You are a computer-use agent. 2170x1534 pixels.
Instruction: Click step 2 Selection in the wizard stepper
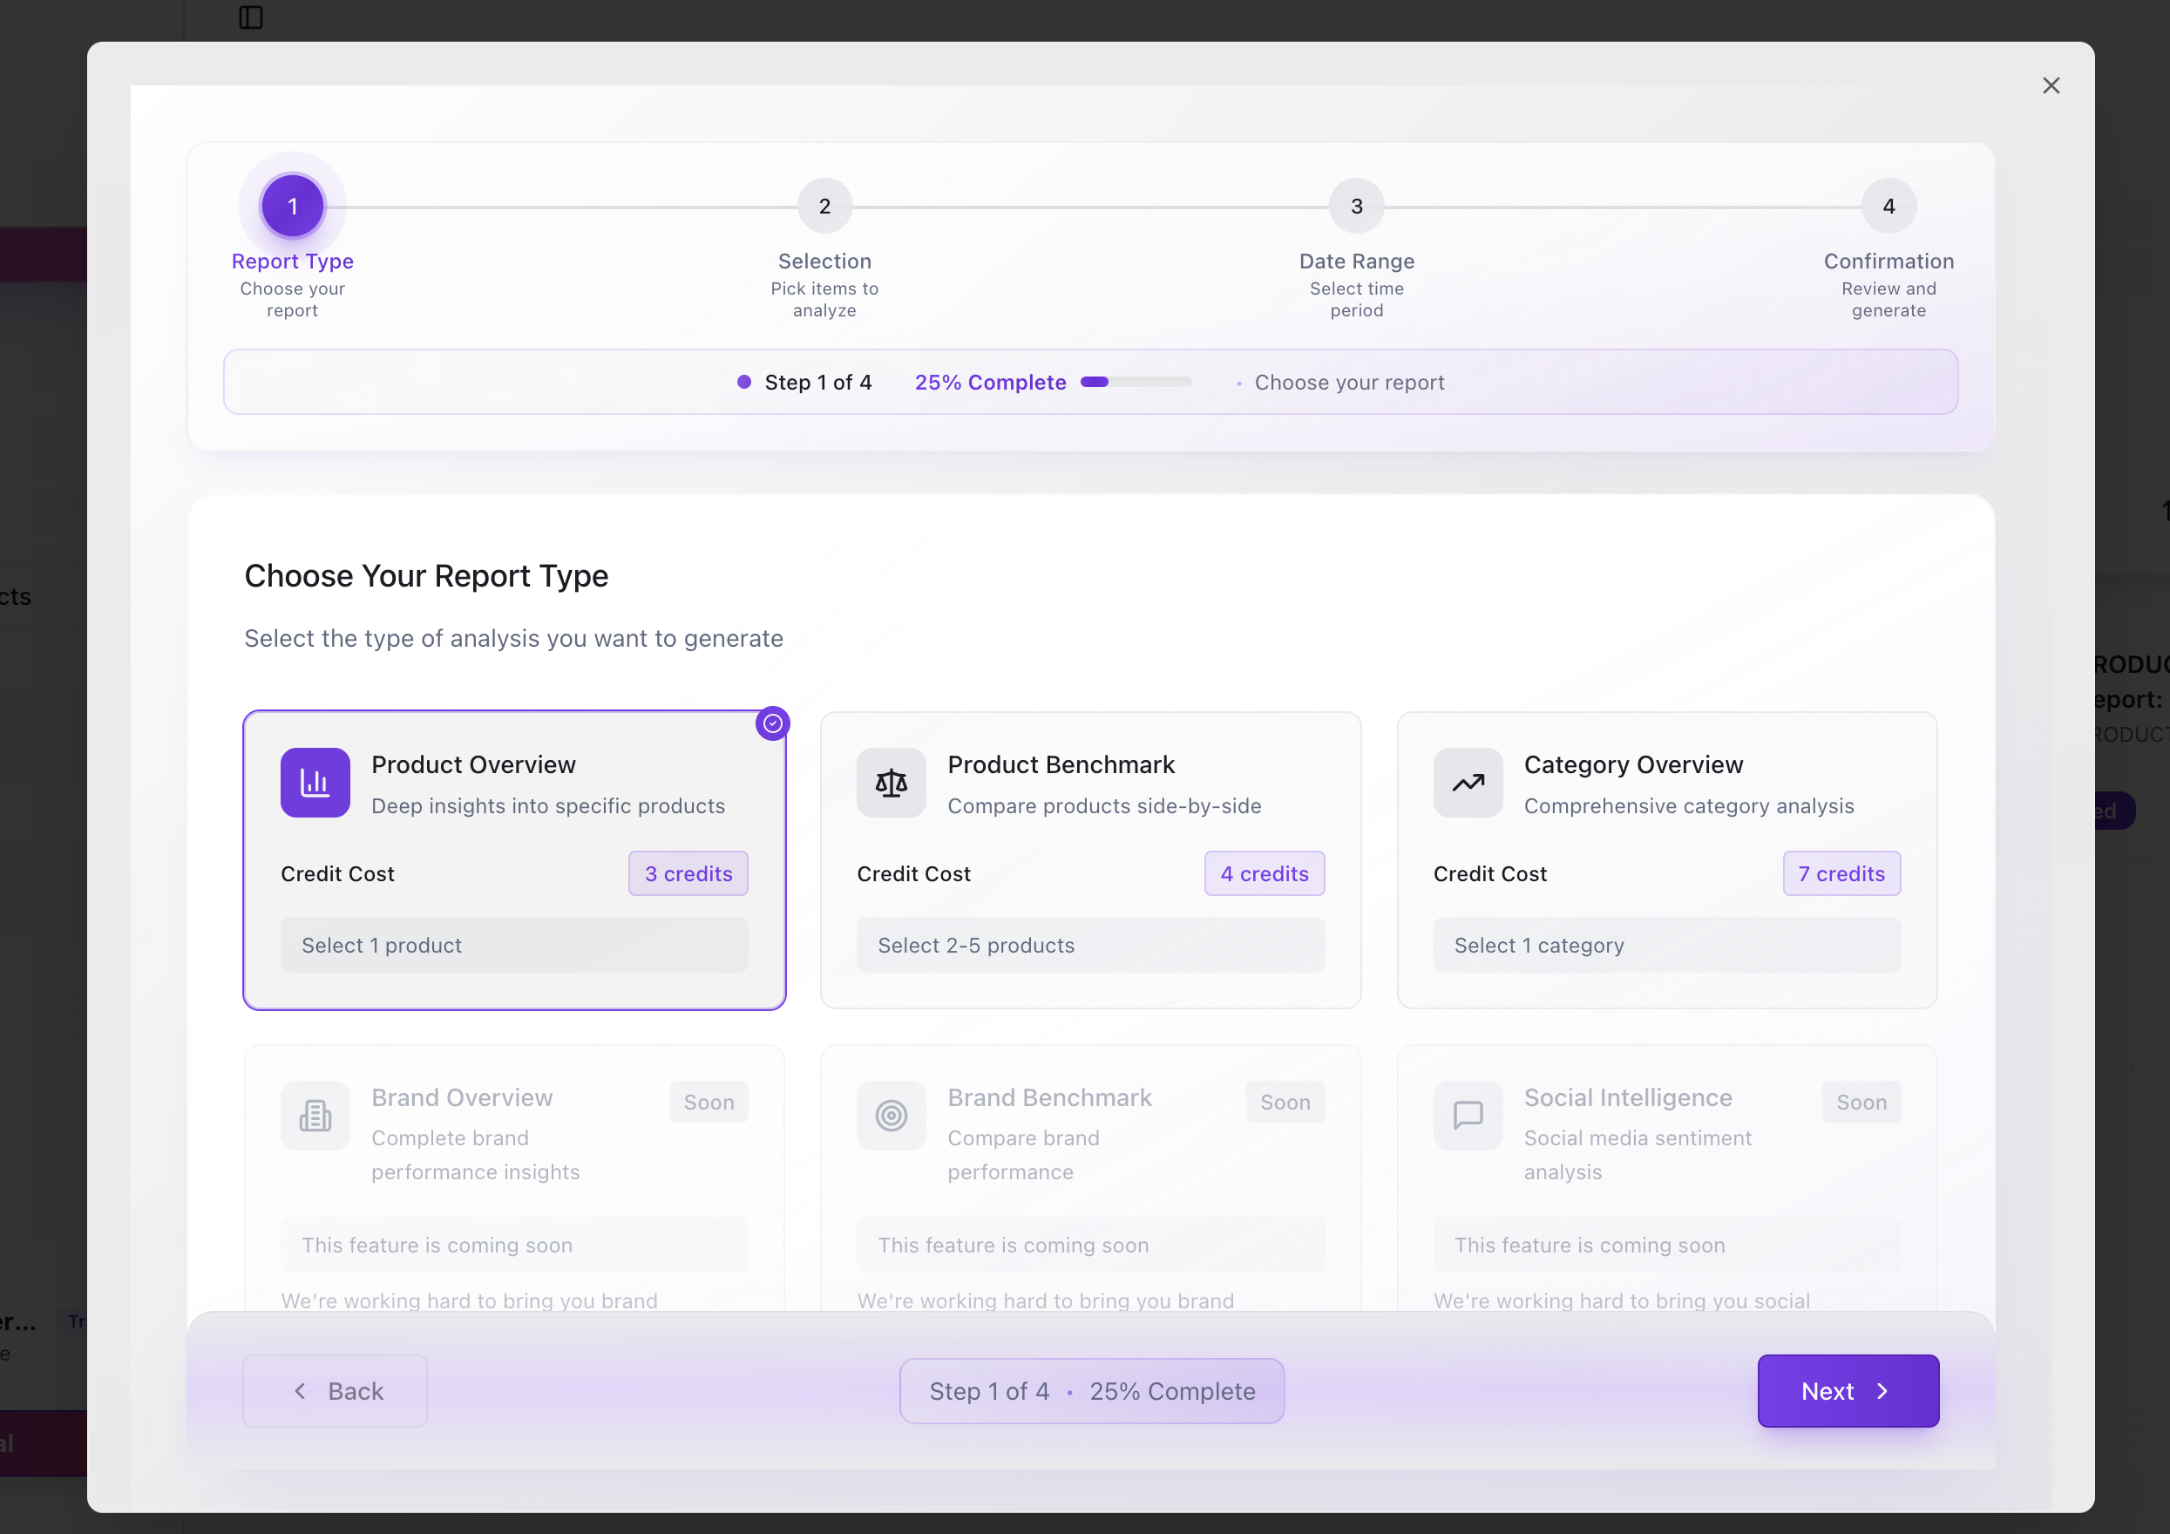(x=824, y=206)
